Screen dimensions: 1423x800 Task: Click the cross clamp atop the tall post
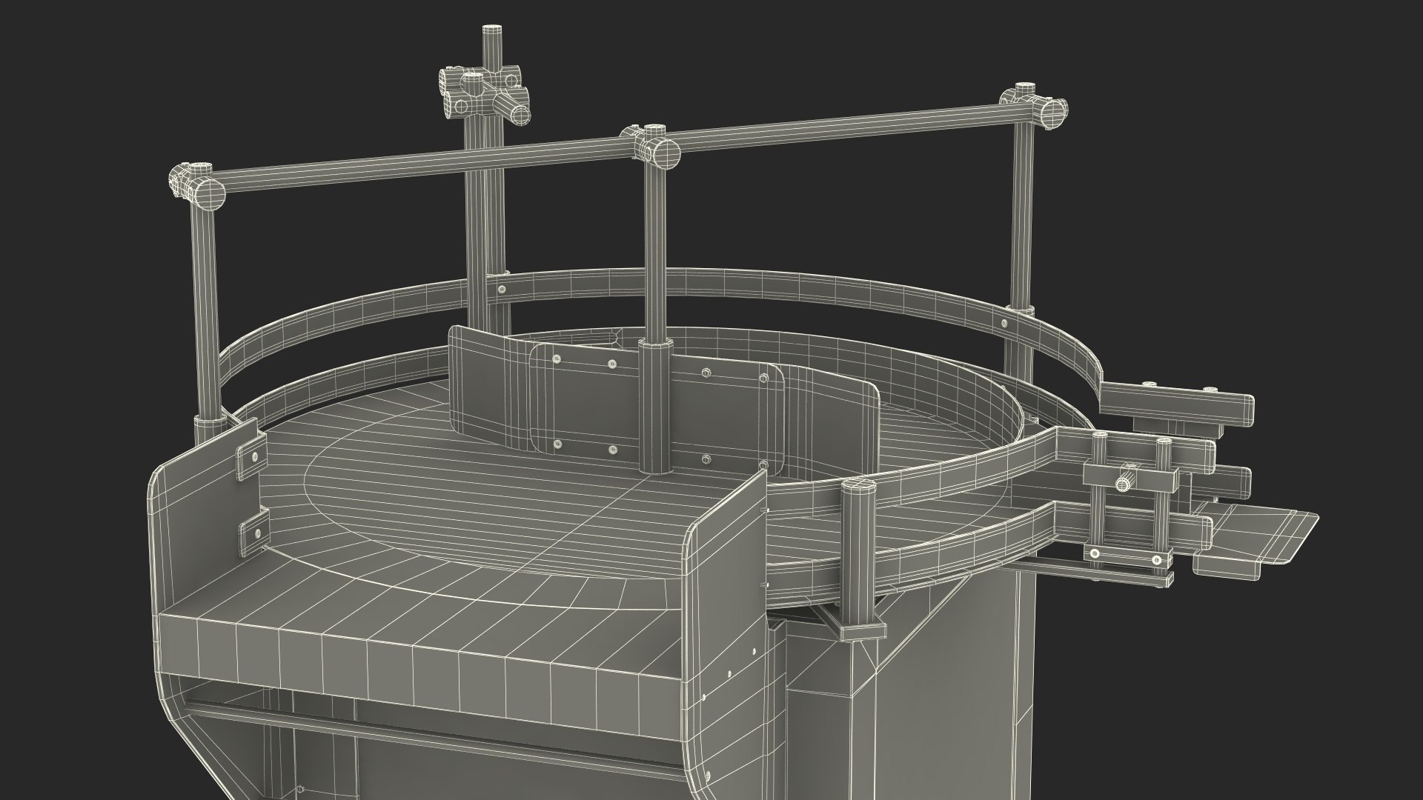tap(485, 93)
